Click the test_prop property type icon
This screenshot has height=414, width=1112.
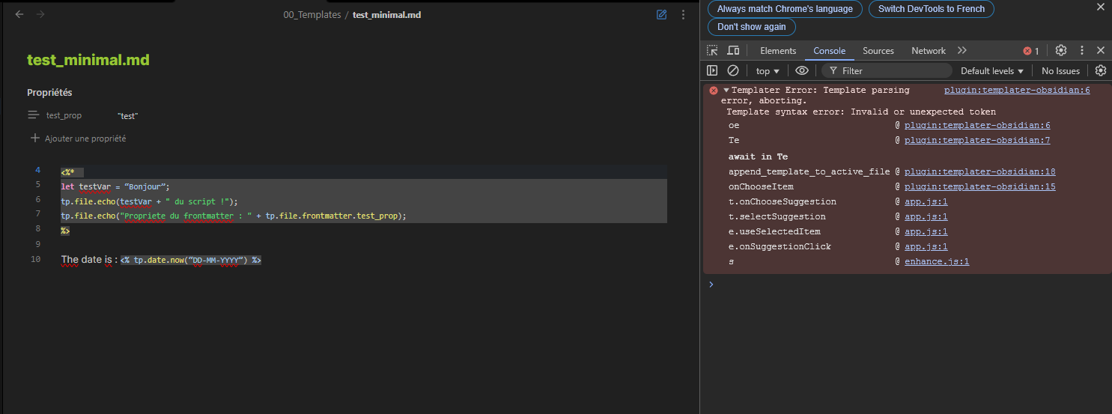click(34, 115)
